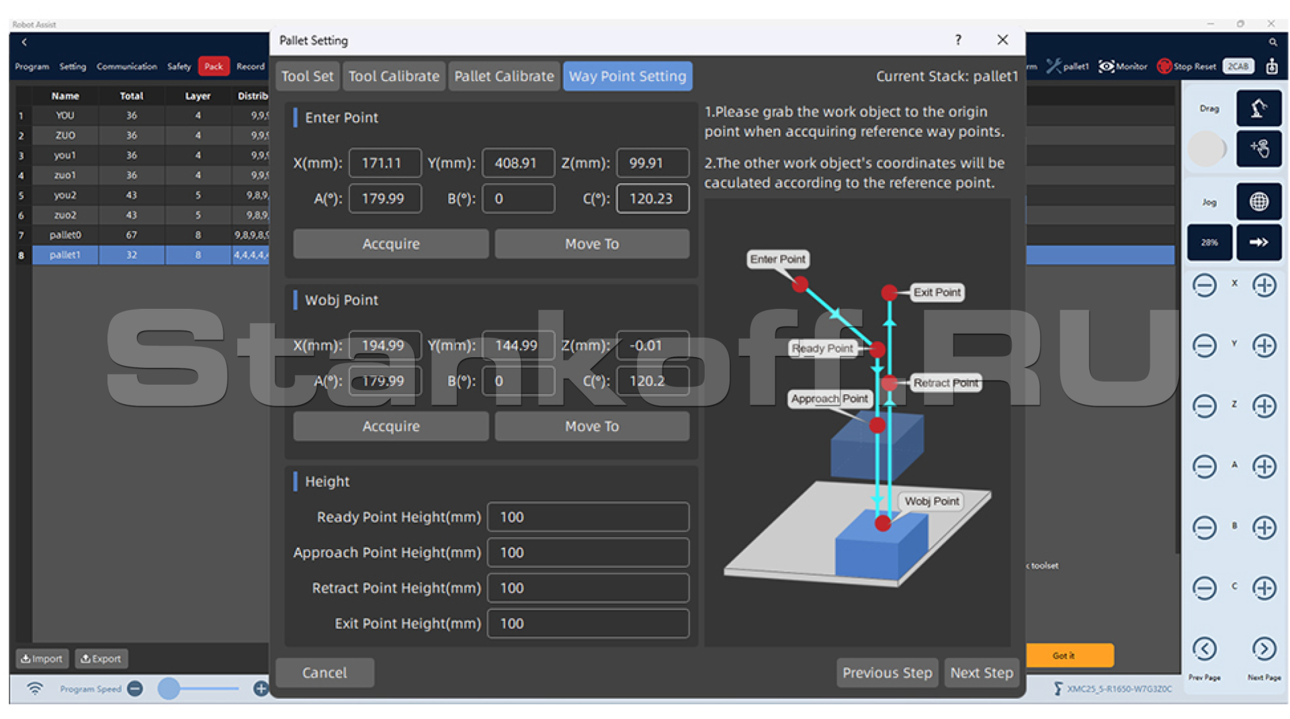The image size is (1290, 719).
Task: Edit Enter Point X(mm) field
Action: point(385,163)
